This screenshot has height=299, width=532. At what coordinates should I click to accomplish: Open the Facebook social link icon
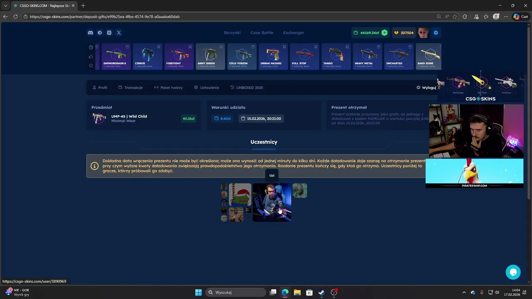100,33
